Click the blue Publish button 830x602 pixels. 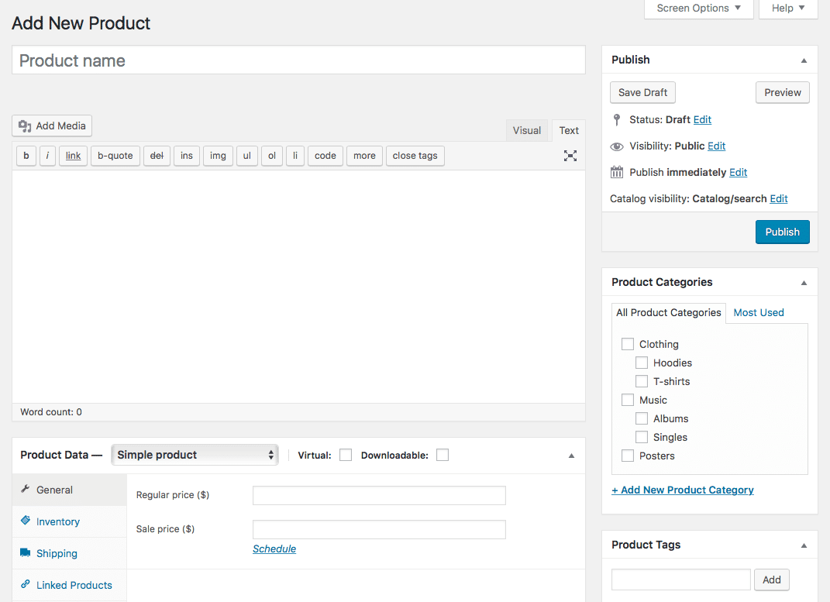coord(783,232)
